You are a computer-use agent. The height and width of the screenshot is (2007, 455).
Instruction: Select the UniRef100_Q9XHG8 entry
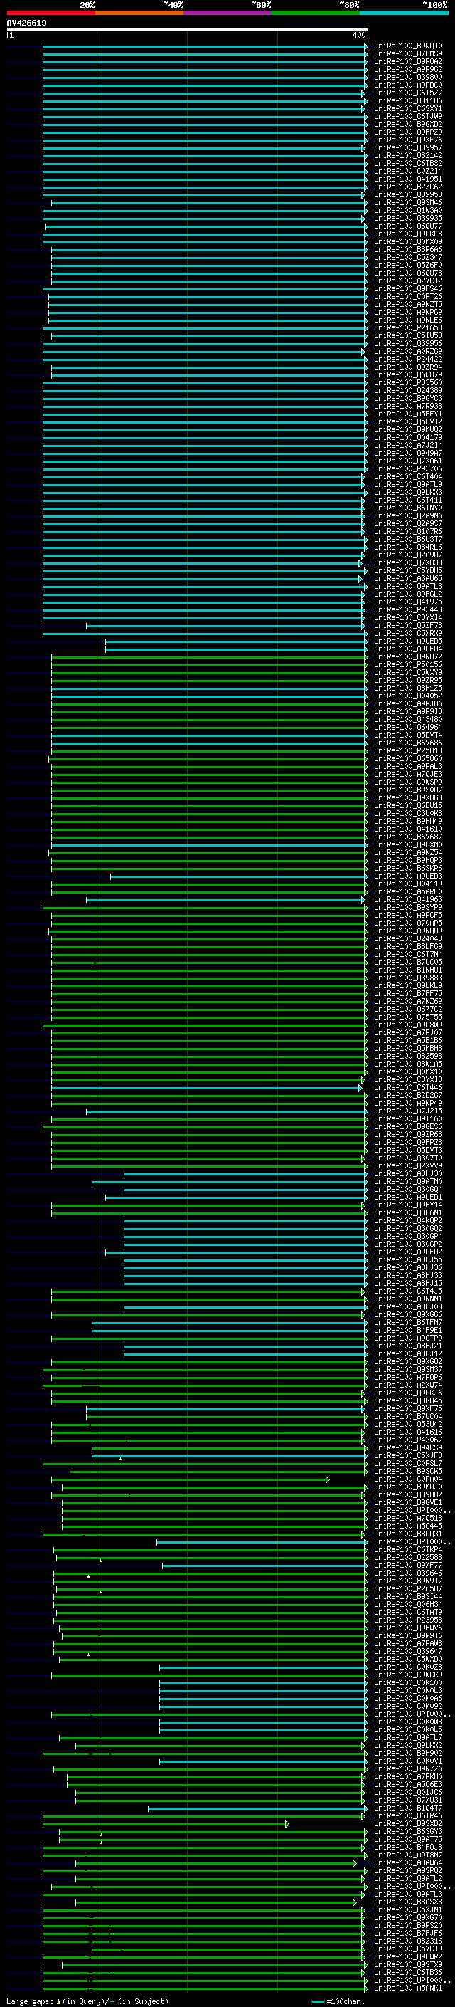pos(407,798)
